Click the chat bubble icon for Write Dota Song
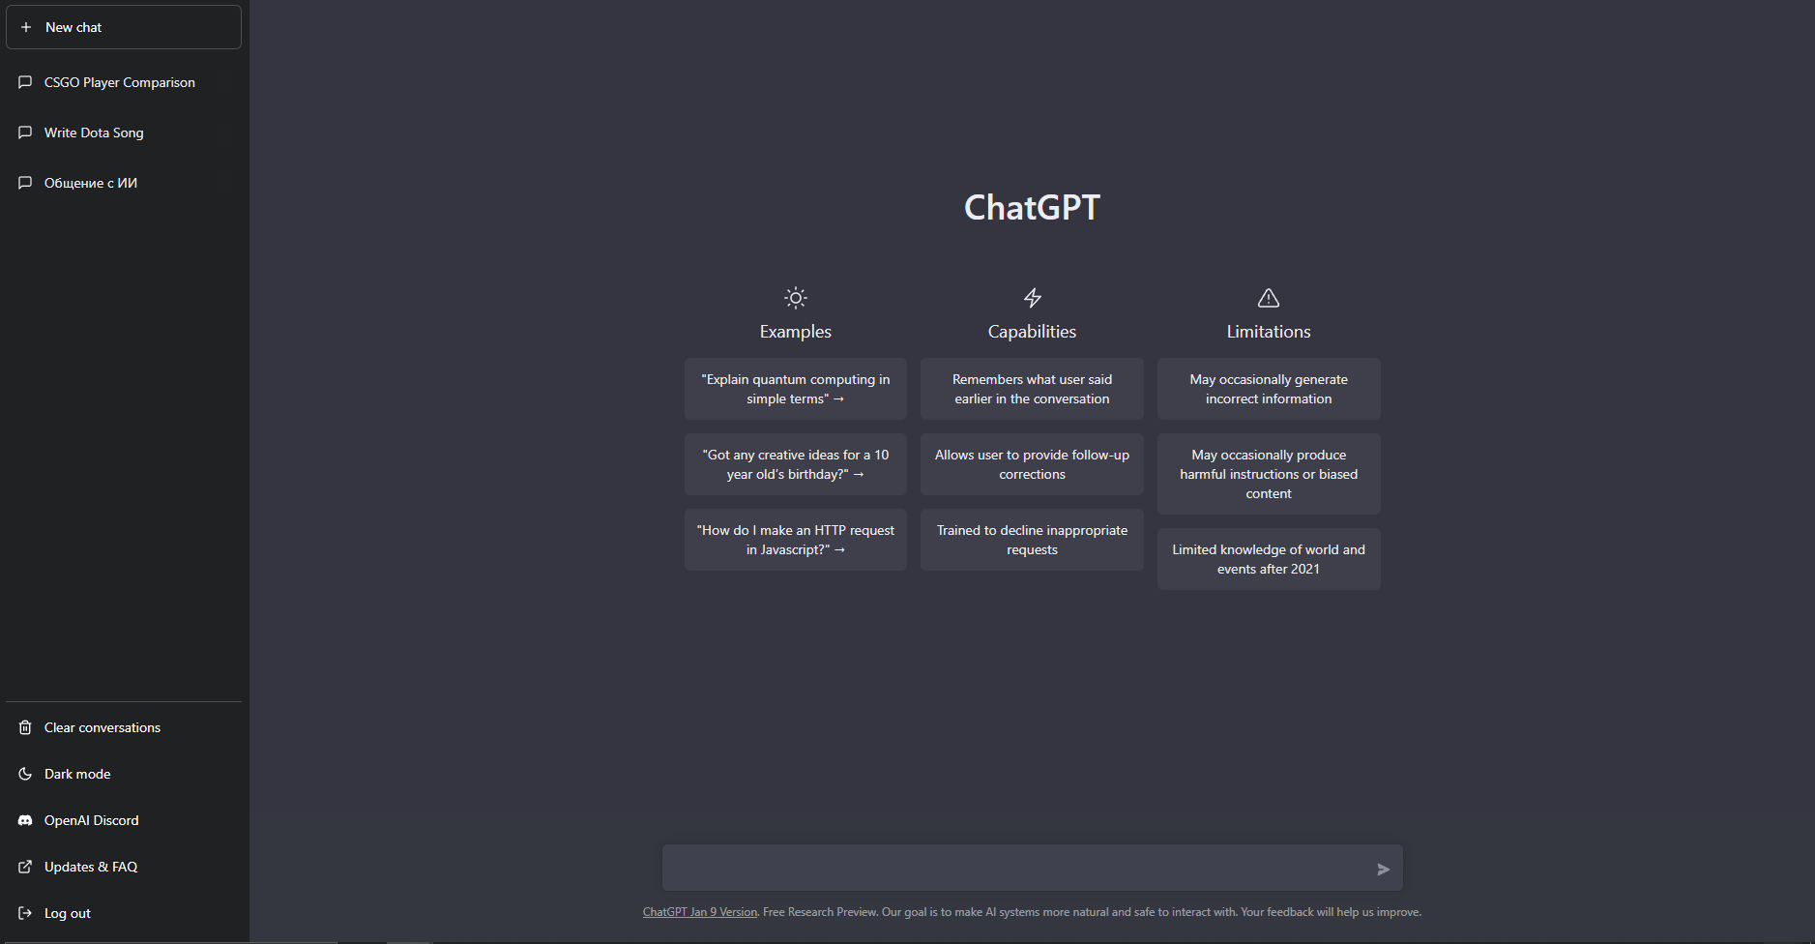Viewport: 1815px width, 944px height. [x=25, y=133]
